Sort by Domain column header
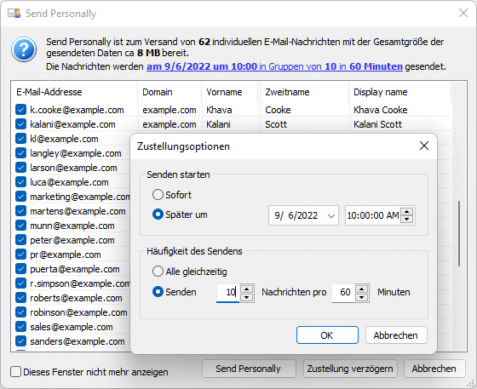The height and width of the screenshot is (389, 477). [170, 92]
